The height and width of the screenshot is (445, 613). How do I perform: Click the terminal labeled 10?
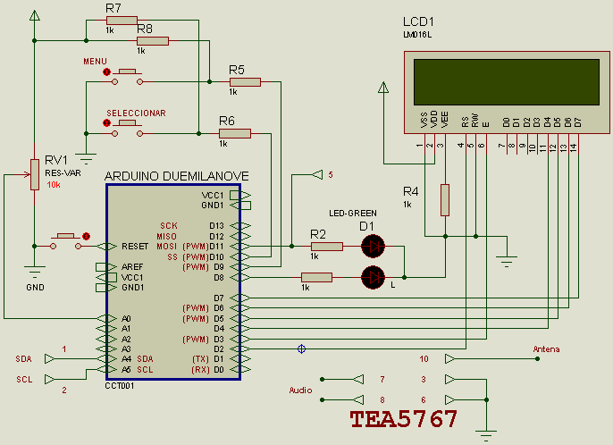[x=450, y=359]
